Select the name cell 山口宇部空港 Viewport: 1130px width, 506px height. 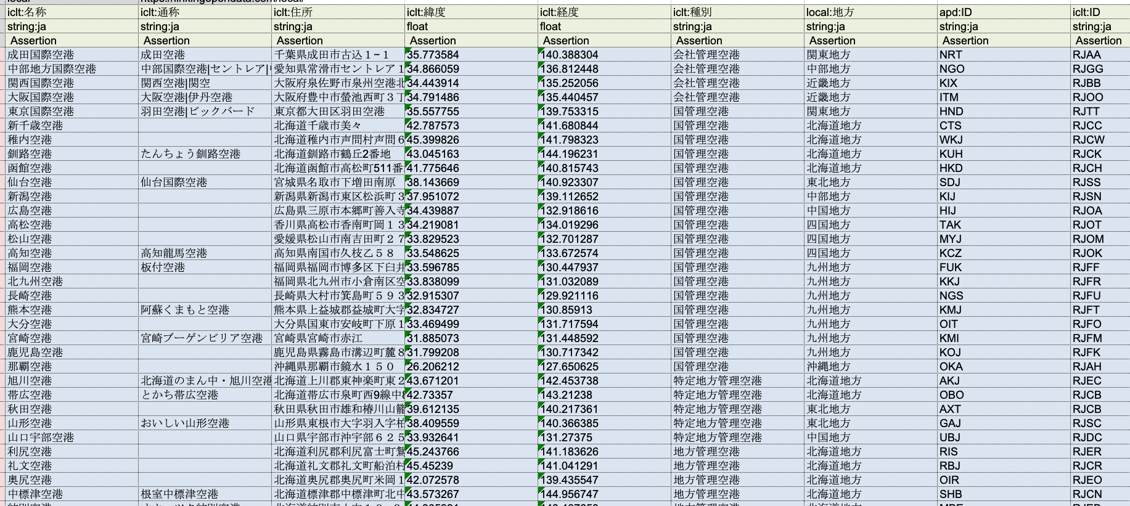(72, 438)
